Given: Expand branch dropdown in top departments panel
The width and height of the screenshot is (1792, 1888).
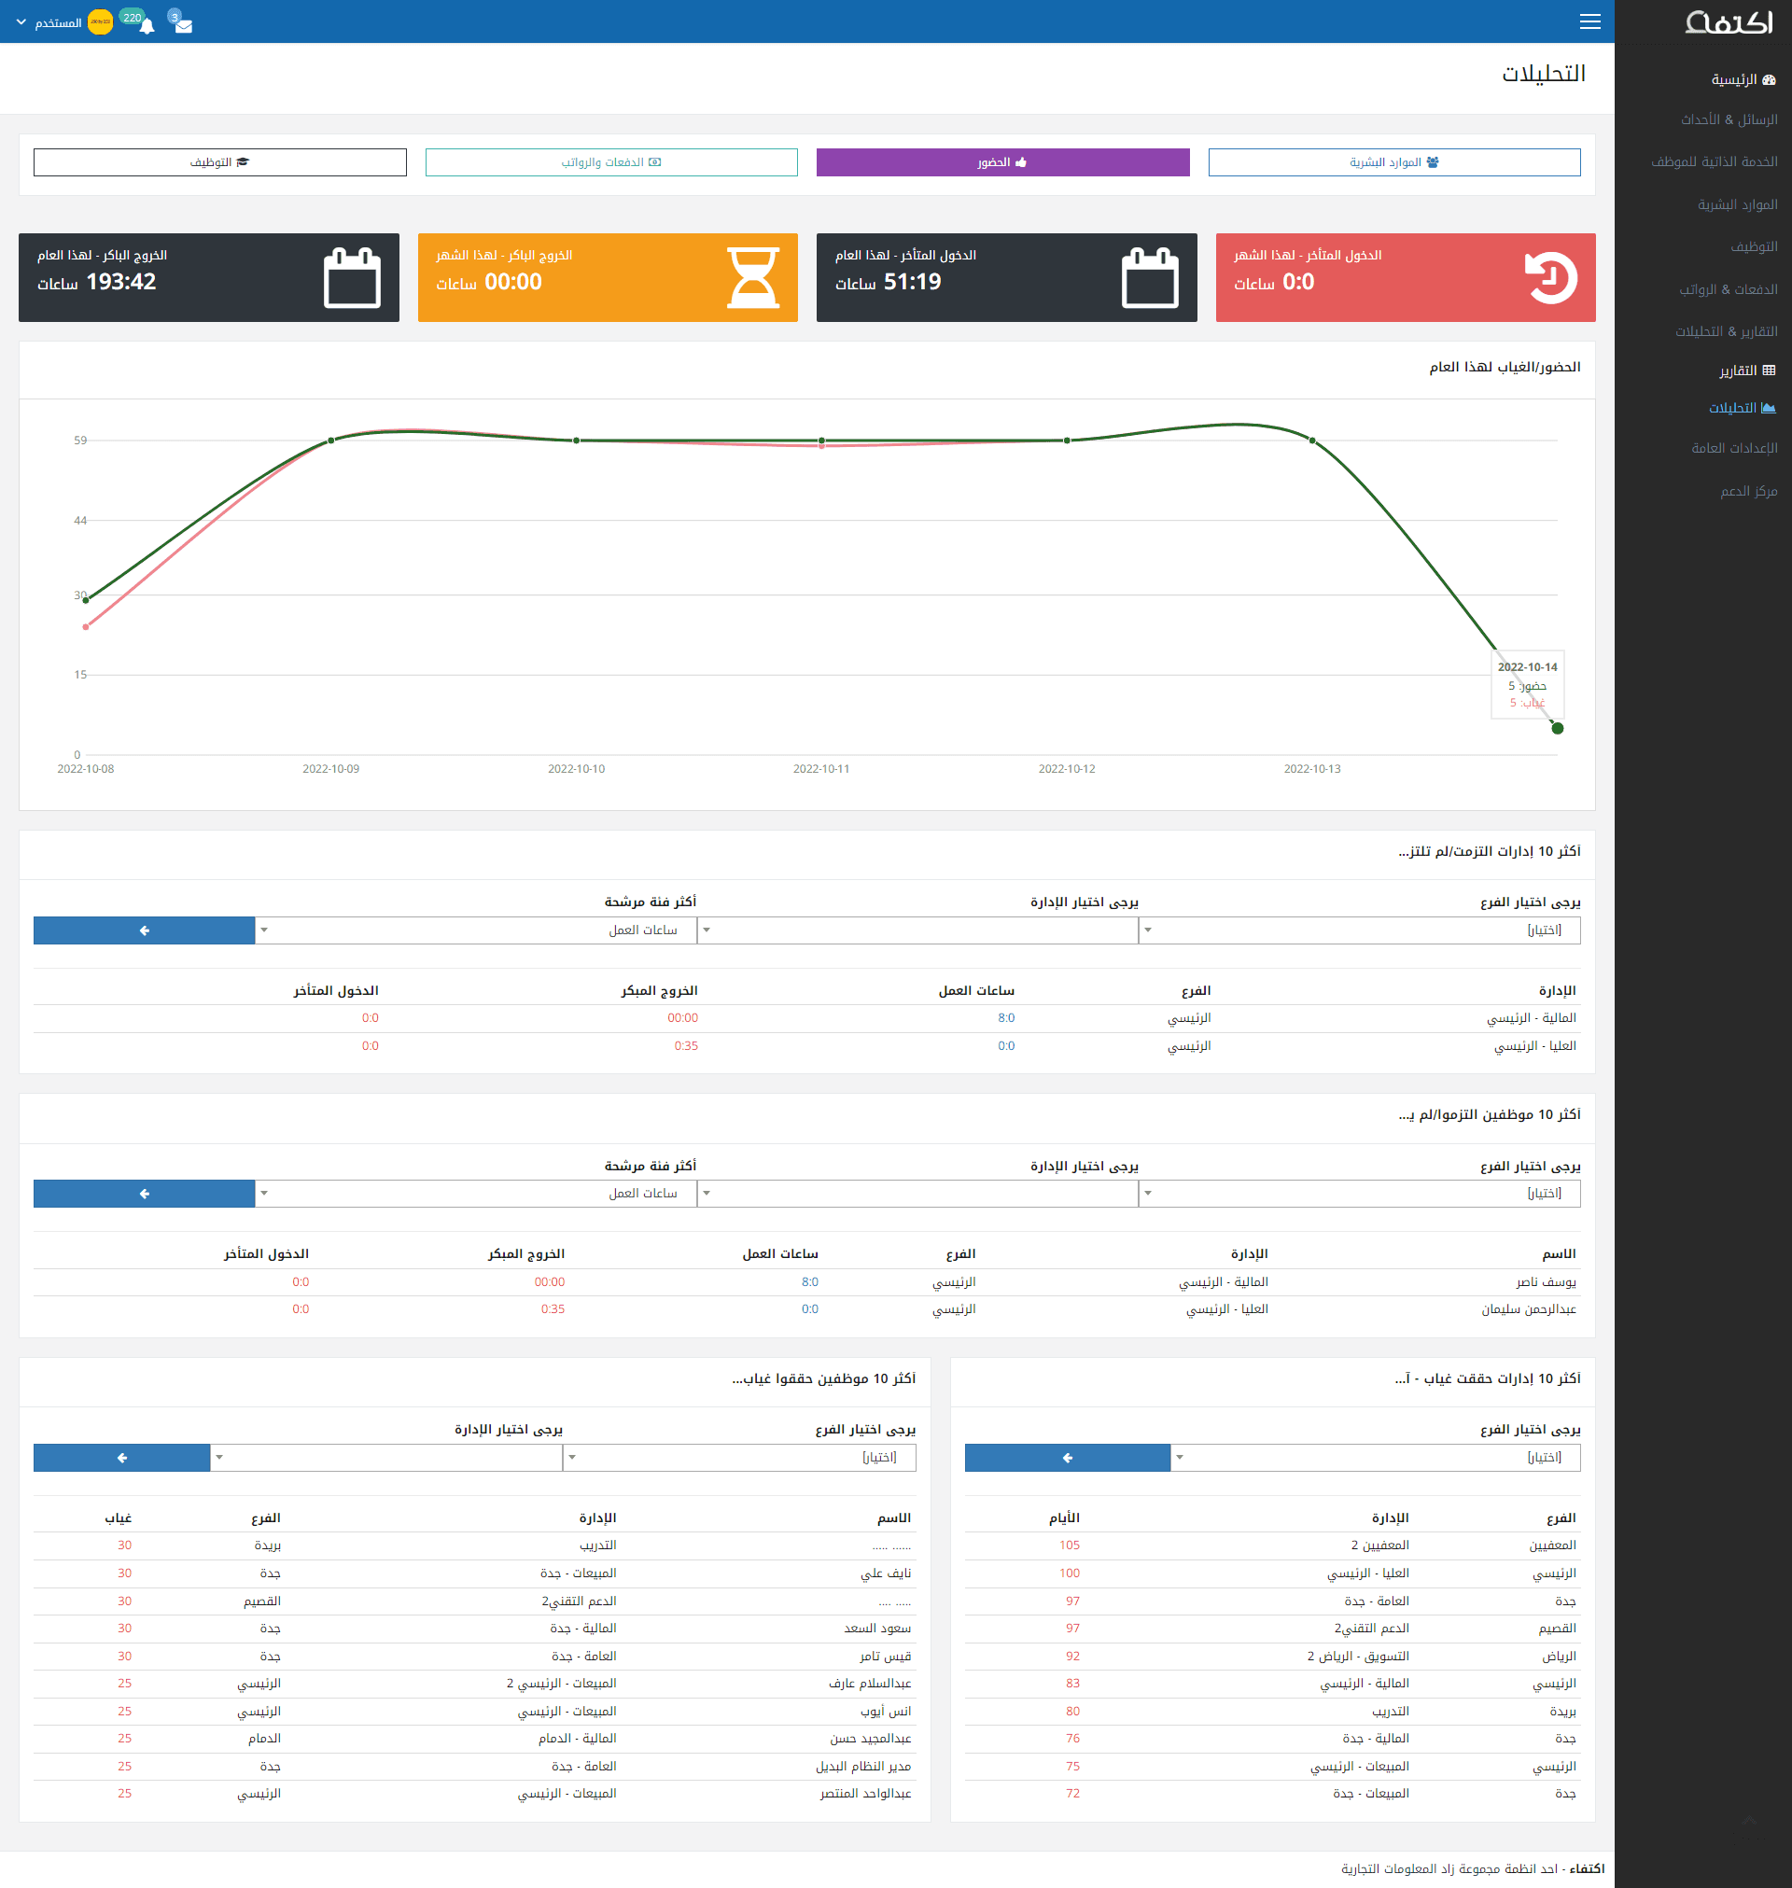Looking at the screenshot, I should click(1358, 930).
